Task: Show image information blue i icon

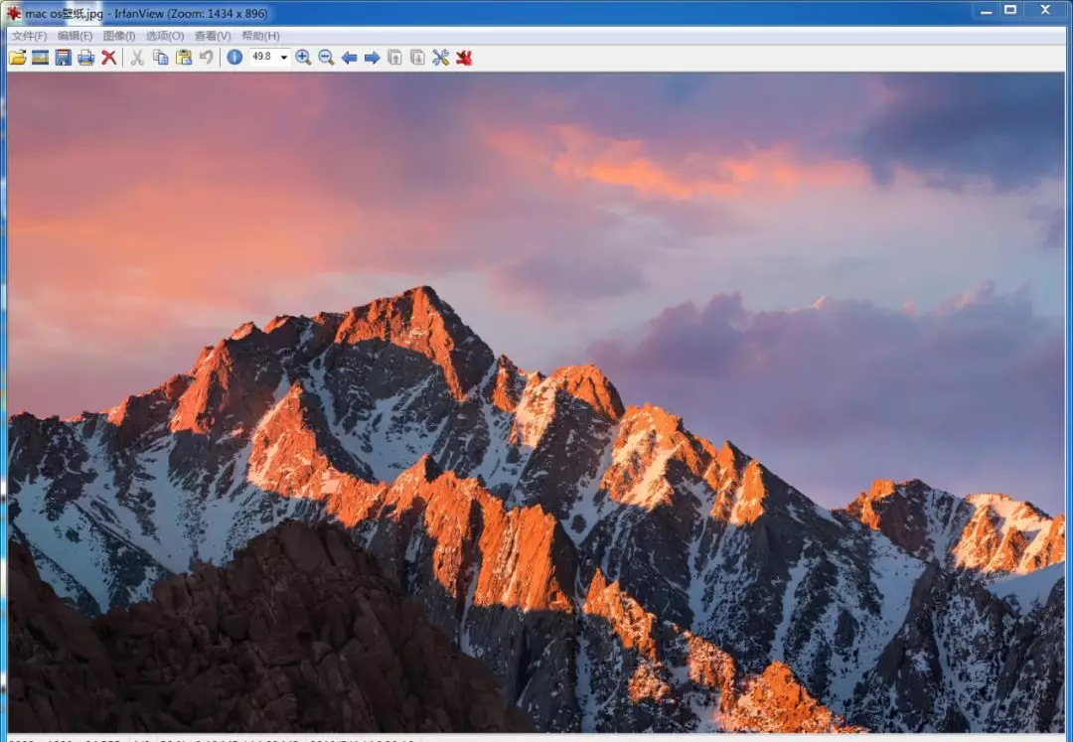Action: (234, 58)
